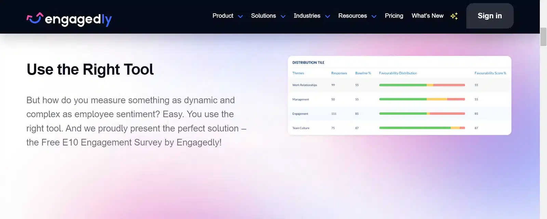Go to the Pricing page
Viewport: 547px width, 219px height.
(394, 16)
